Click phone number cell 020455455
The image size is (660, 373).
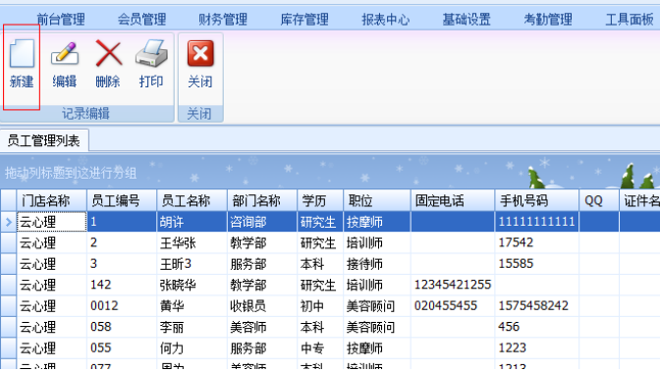click(x=453, y=305)
